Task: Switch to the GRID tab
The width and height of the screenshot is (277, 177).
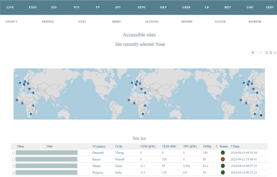Action: (186, 8)
